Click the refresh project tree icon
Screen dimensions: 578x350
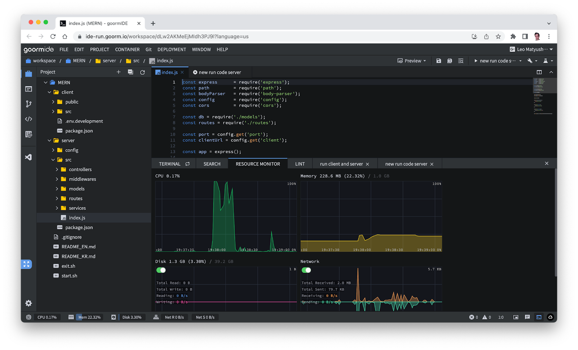pos(142,72)
